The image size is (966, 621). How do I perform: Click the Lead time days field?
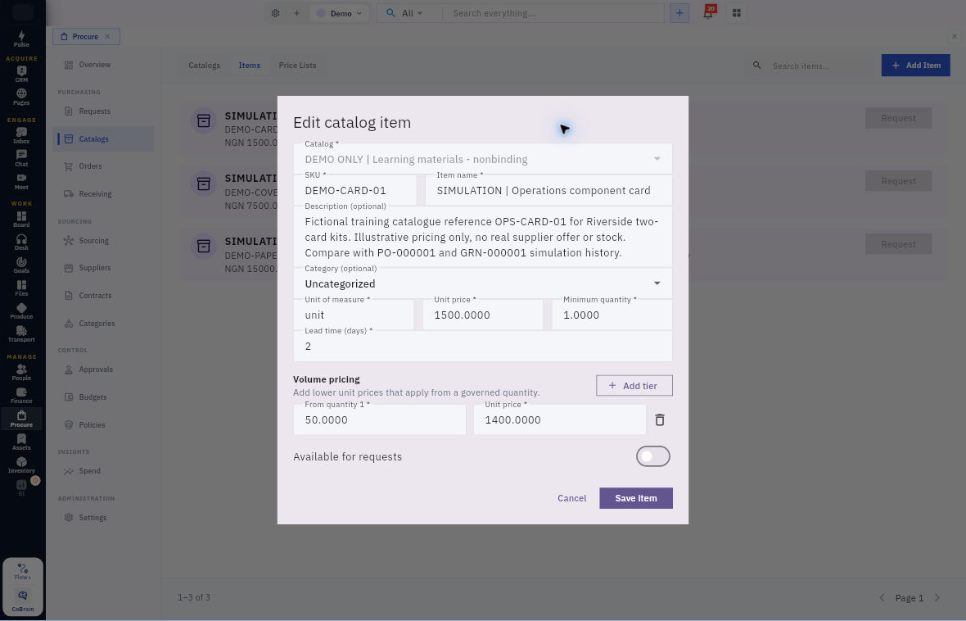[482, 346]
